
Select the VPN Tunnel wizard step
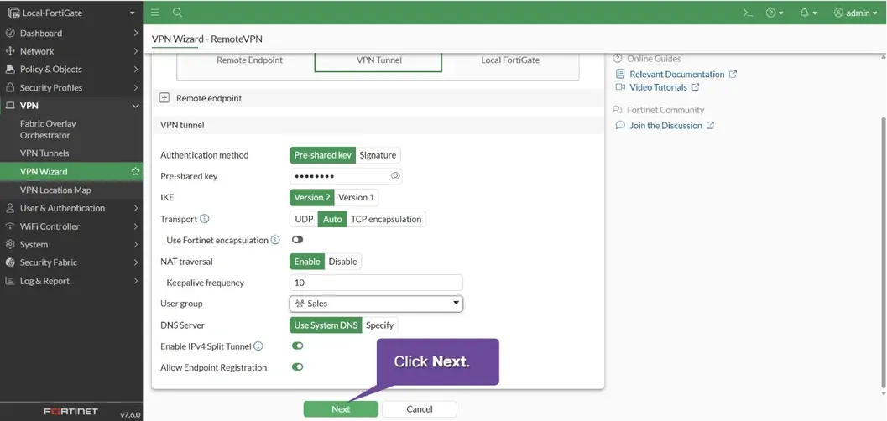point(378,60)
